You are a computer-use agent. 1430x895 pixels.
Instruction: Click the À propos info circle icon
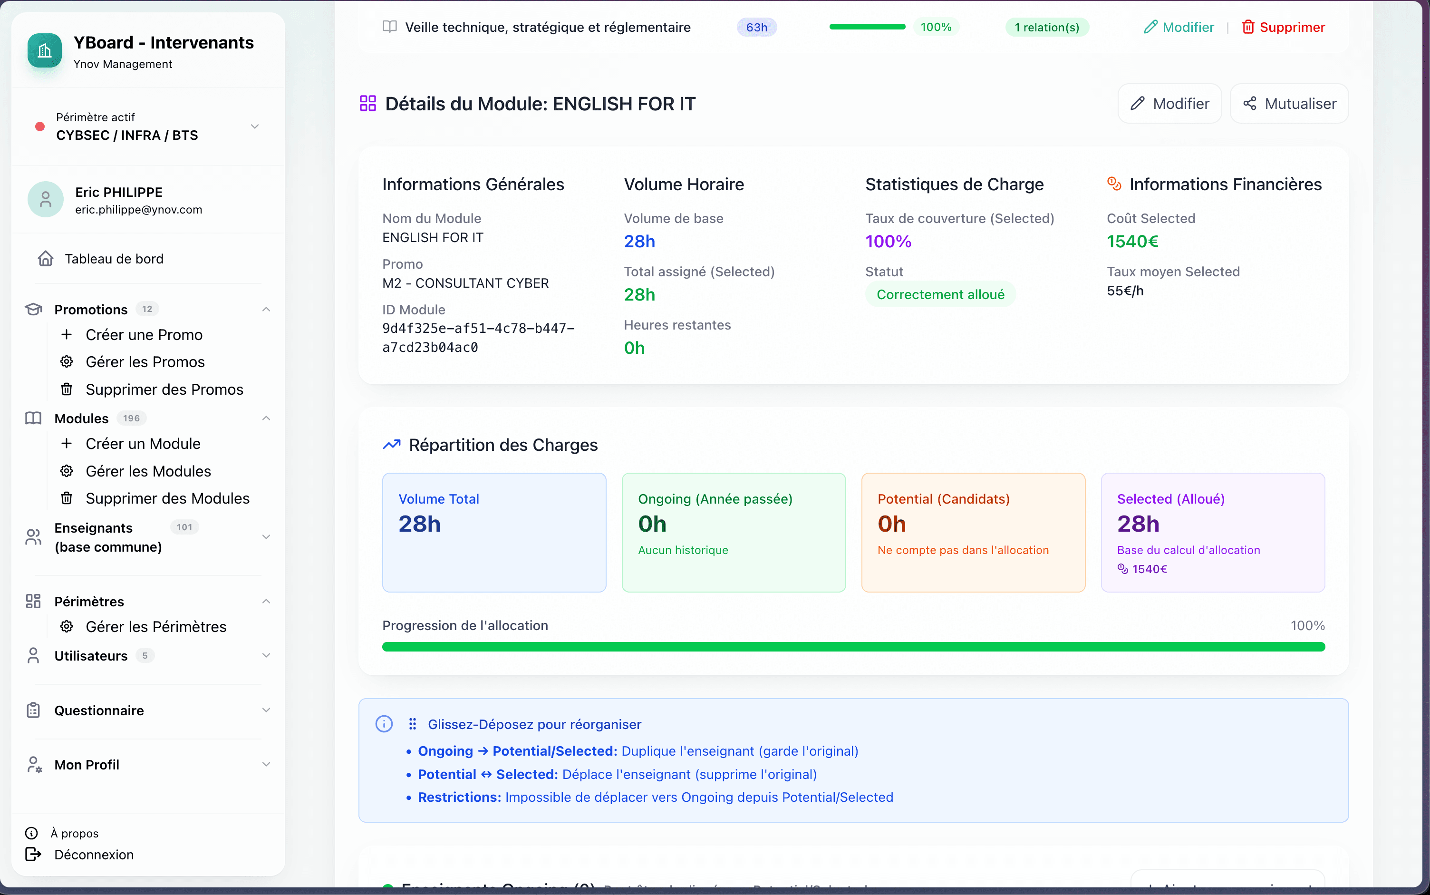tap(31, 834)
